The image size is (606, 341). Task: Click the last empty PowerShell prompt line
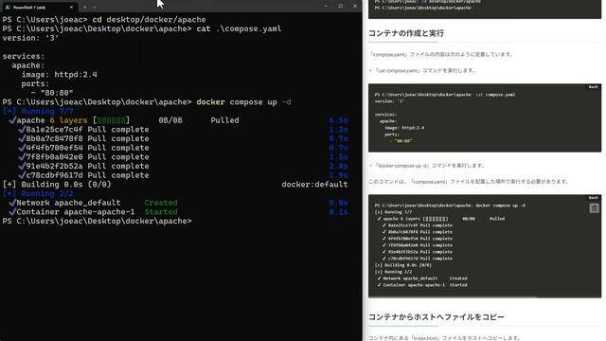point(97,221)
